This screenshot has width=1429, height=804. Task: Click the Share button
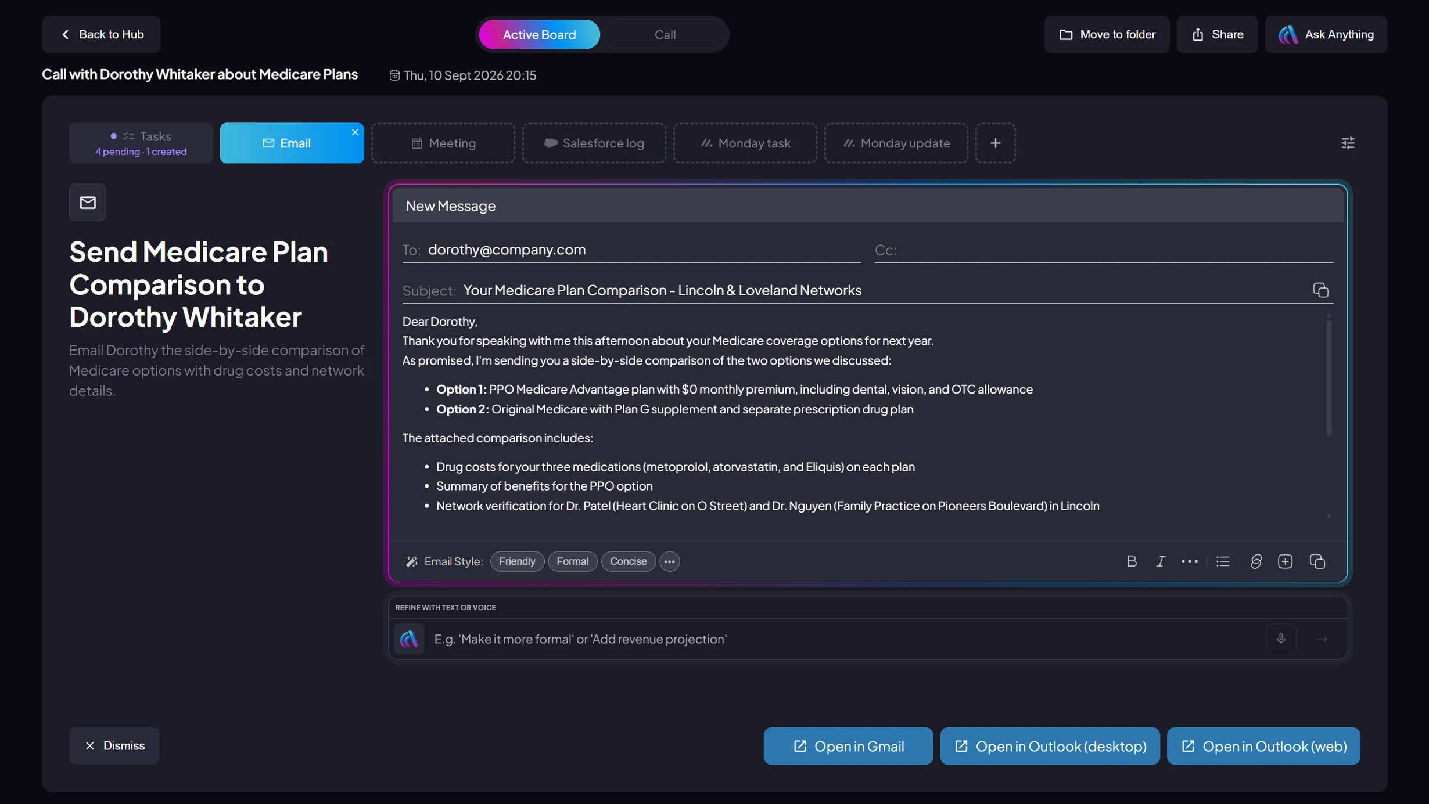point(1217,34)
